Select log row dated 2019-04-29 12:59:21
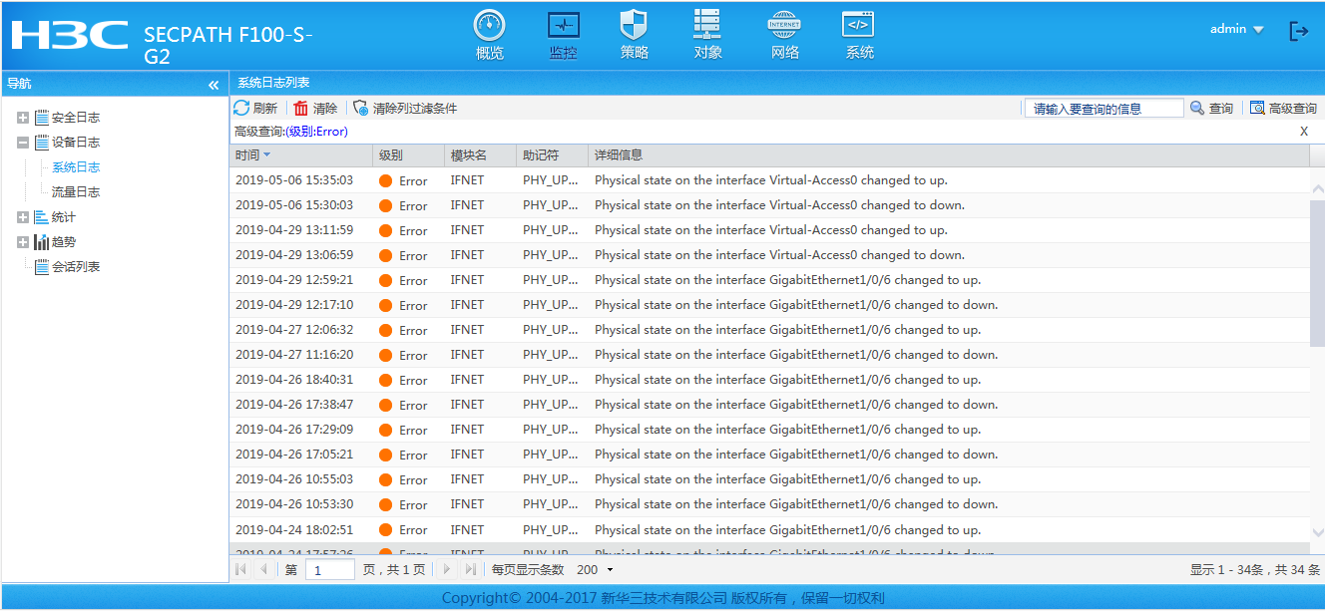Screen dimensions: 1325x611 click(769, 280)
